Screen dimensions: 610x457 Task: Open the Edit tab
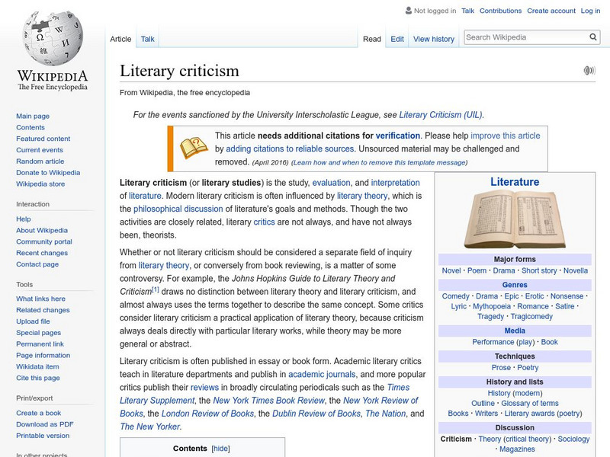pos(397,39)
